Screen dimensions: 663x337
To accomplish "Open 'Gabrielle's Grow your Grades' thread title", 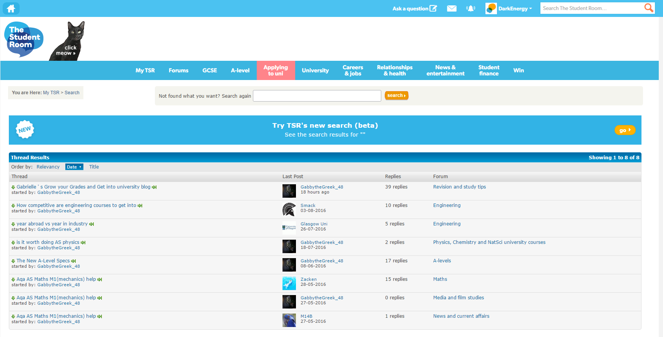I will click(x=83, y=187).
